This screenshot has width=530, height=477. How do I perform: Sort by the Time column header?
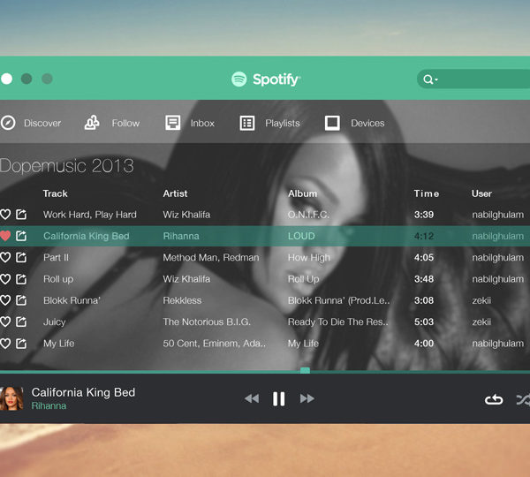[427, 193]
